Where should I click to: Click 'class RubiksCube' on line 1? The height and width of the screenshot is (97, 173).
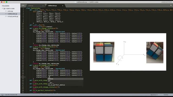click(x=33, y=8)
